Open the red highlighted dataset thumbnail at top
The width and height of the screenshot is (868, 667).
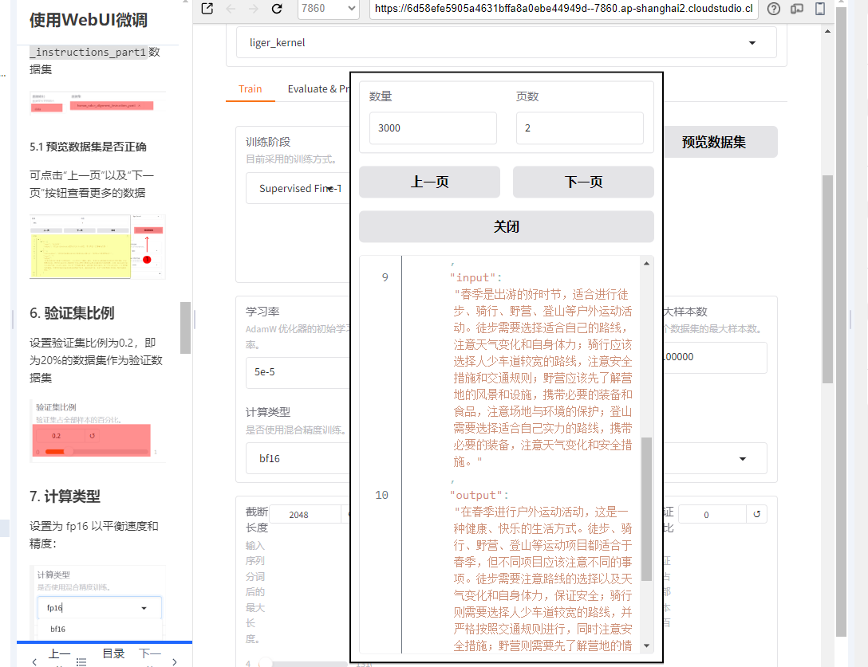coord(97,104)
